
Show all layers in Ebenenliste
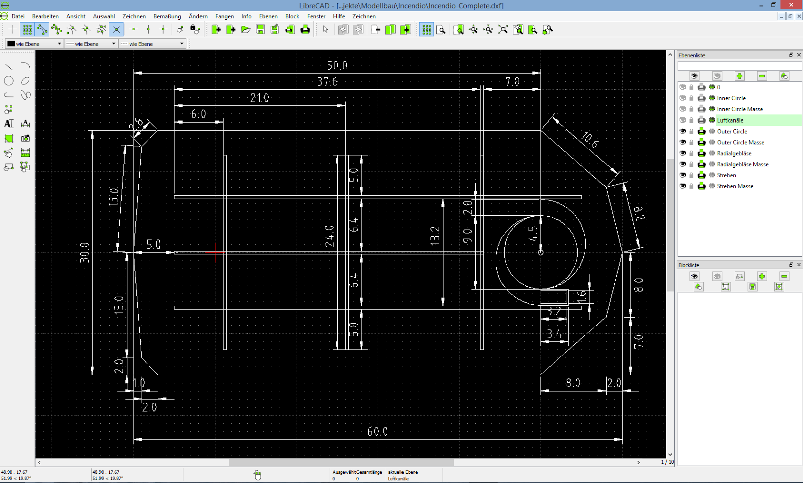[694, 76]
